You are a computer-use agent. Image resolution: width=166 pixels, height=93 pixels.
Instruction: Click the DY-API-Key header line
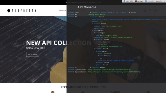pyautogui.click(x=100, y=28)
